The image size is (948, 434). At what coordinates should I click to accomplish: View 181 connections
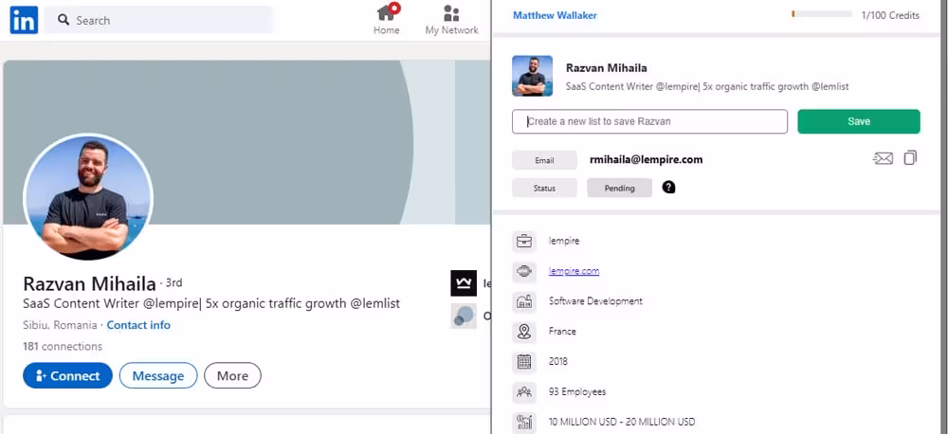click(63, 347)
